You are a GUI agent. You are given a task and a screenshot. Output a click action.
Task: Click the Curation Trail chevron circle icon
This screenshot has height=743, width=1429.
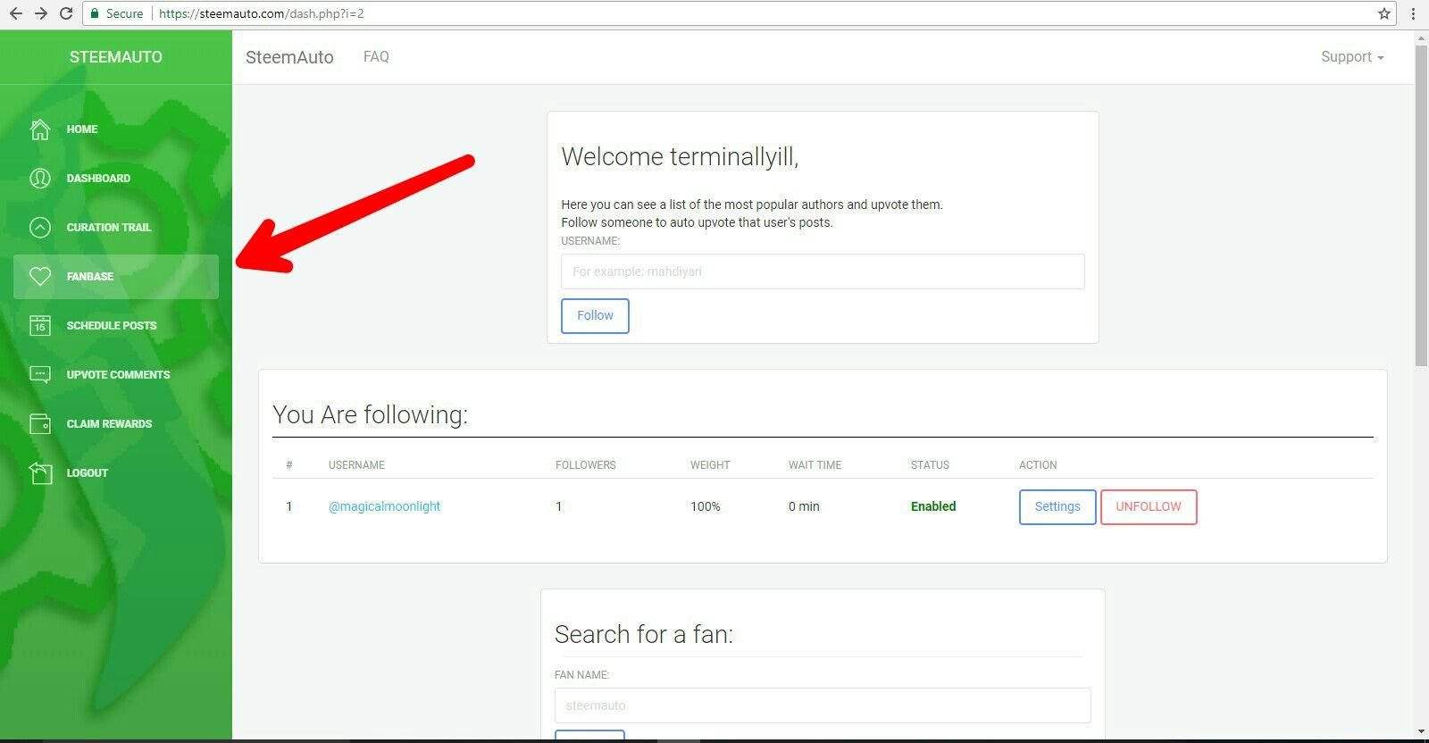point(40,228)
